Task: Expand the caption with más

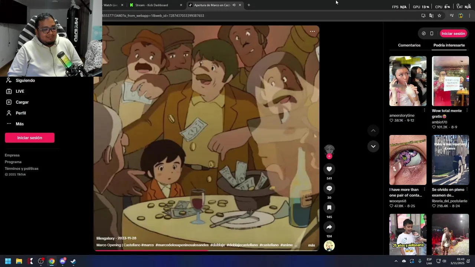Action: (311, 245)
